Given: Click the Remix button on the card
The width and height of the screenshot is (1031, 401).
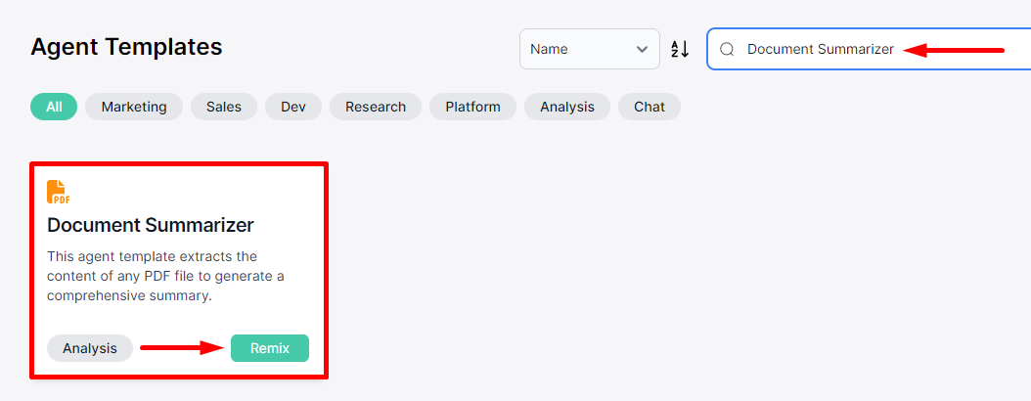Looking at the screenshot, I should (x=270, y=348).
